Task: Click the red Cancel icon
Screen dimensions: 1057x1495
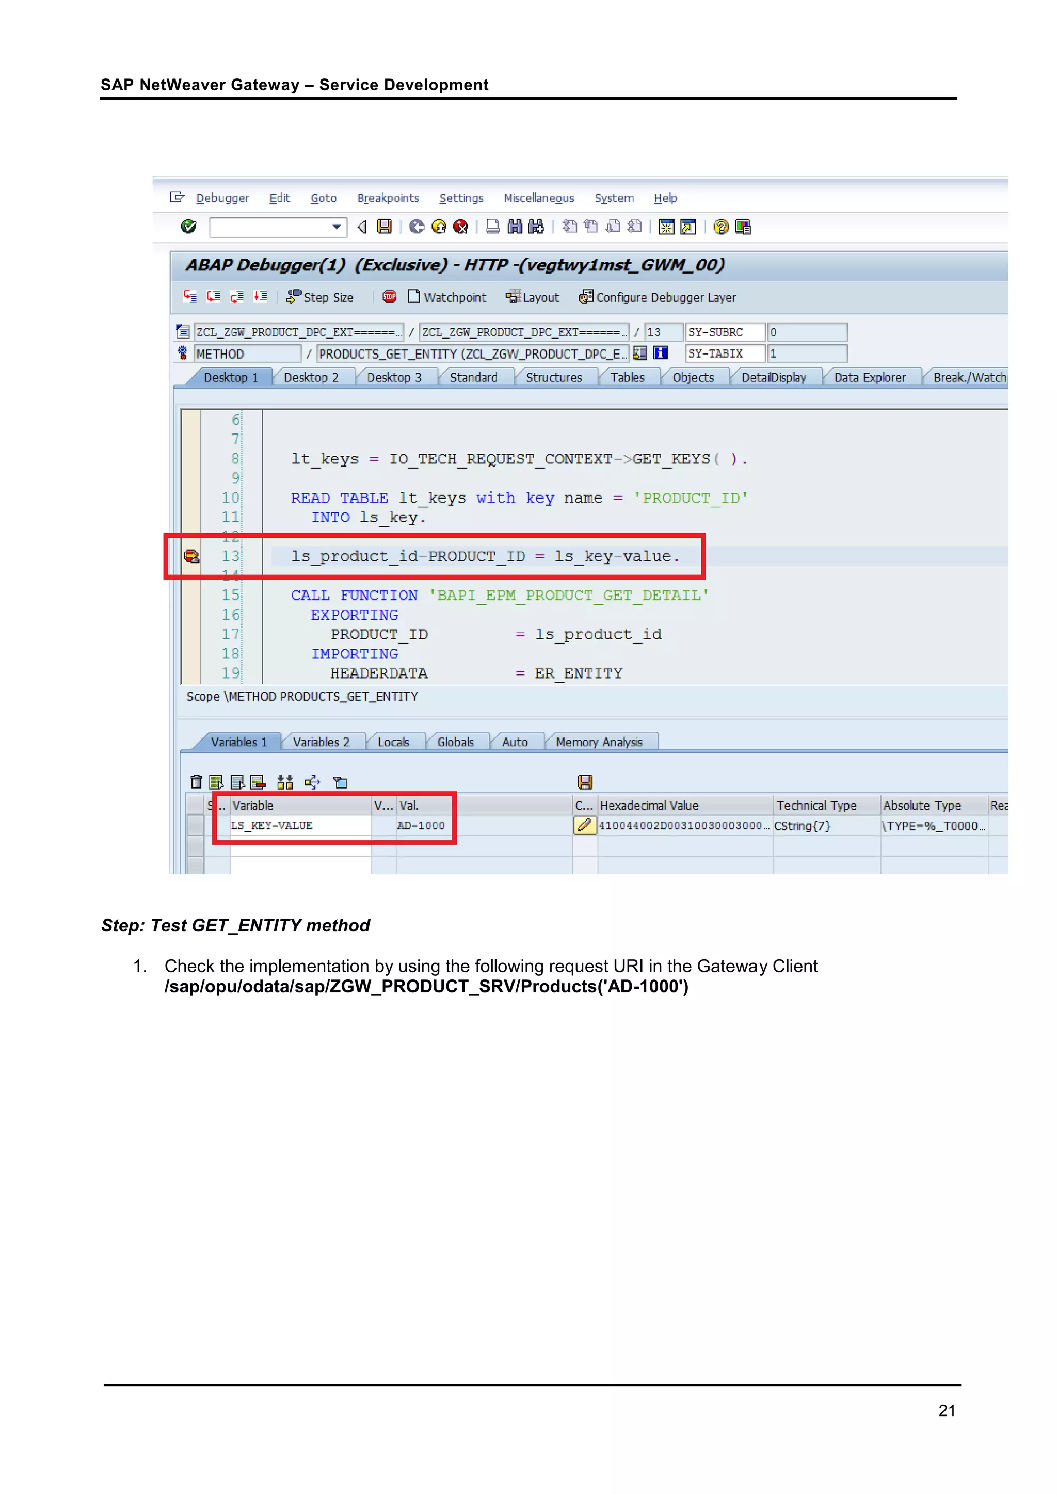Action: (460, 227)
